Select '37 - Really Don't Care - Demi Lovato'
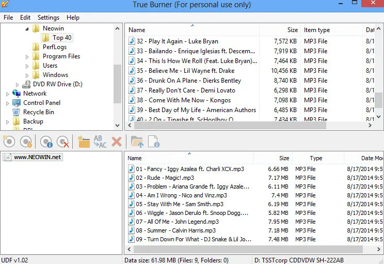This screenshot has width=384, height=264. click(x=186, y=90)
